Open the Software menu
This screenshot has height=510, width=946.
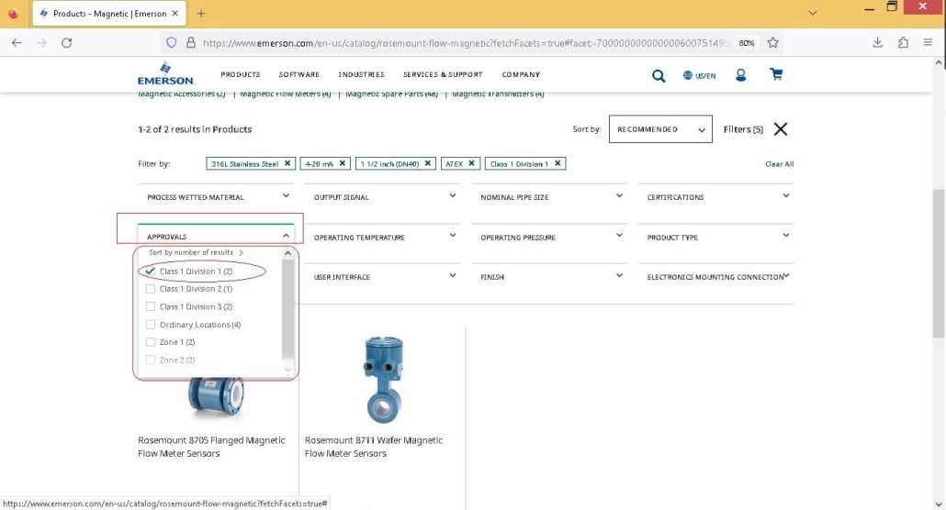[298, 74]
